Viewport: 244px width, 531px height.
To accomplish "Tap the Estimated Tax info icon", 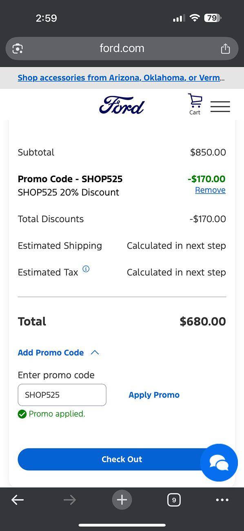I will 86,269.
